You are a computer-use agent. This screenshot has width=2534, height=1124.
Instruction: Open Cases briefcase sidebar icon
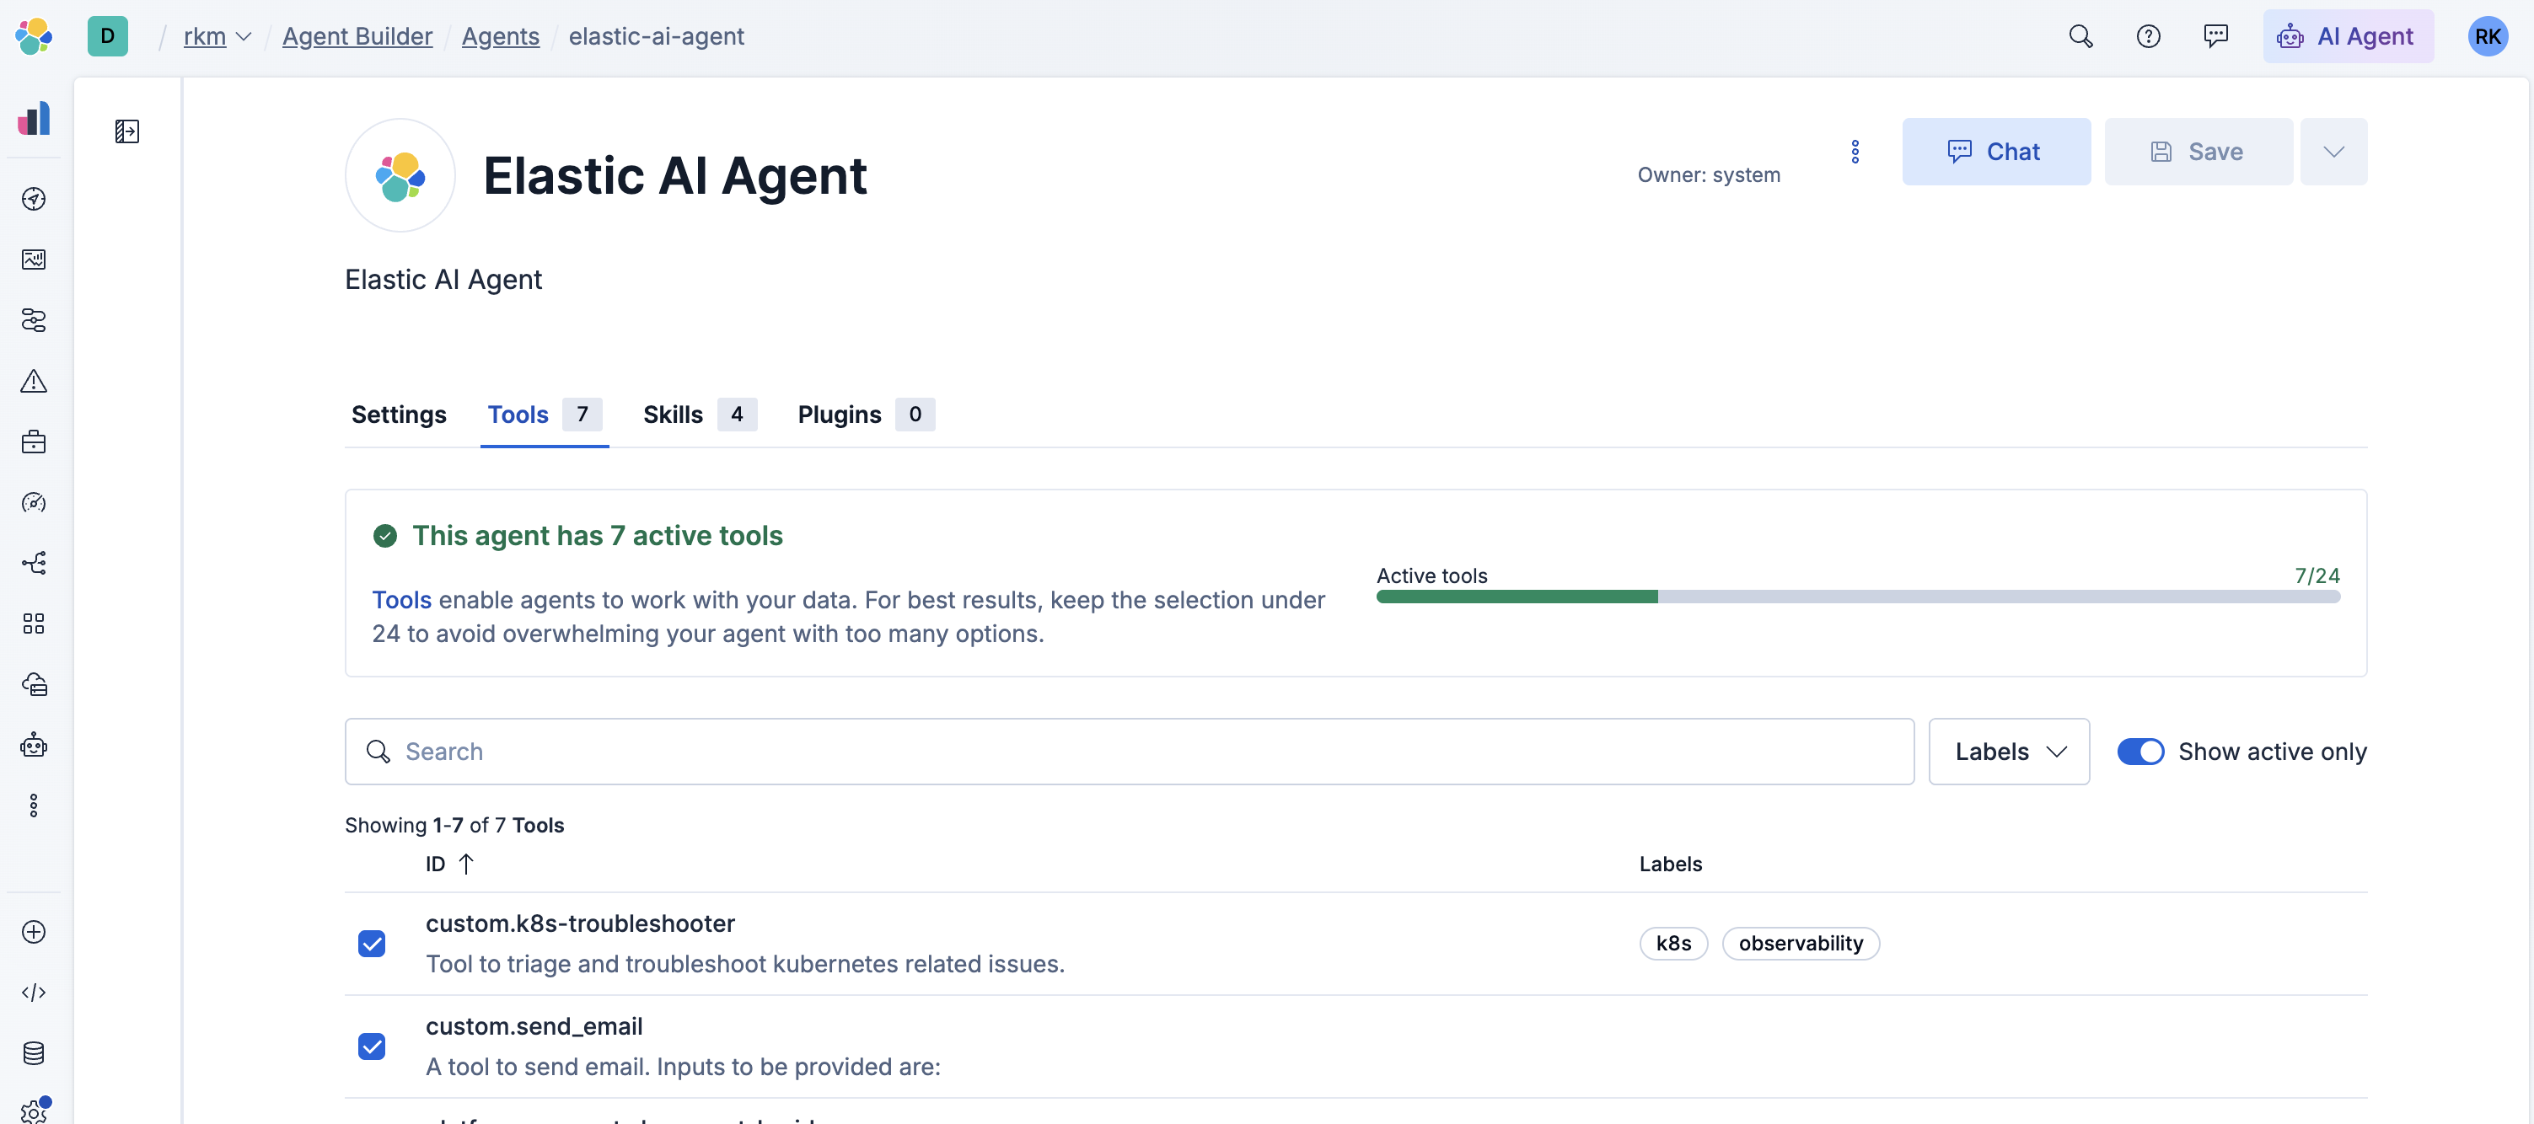tap(34, 442)
